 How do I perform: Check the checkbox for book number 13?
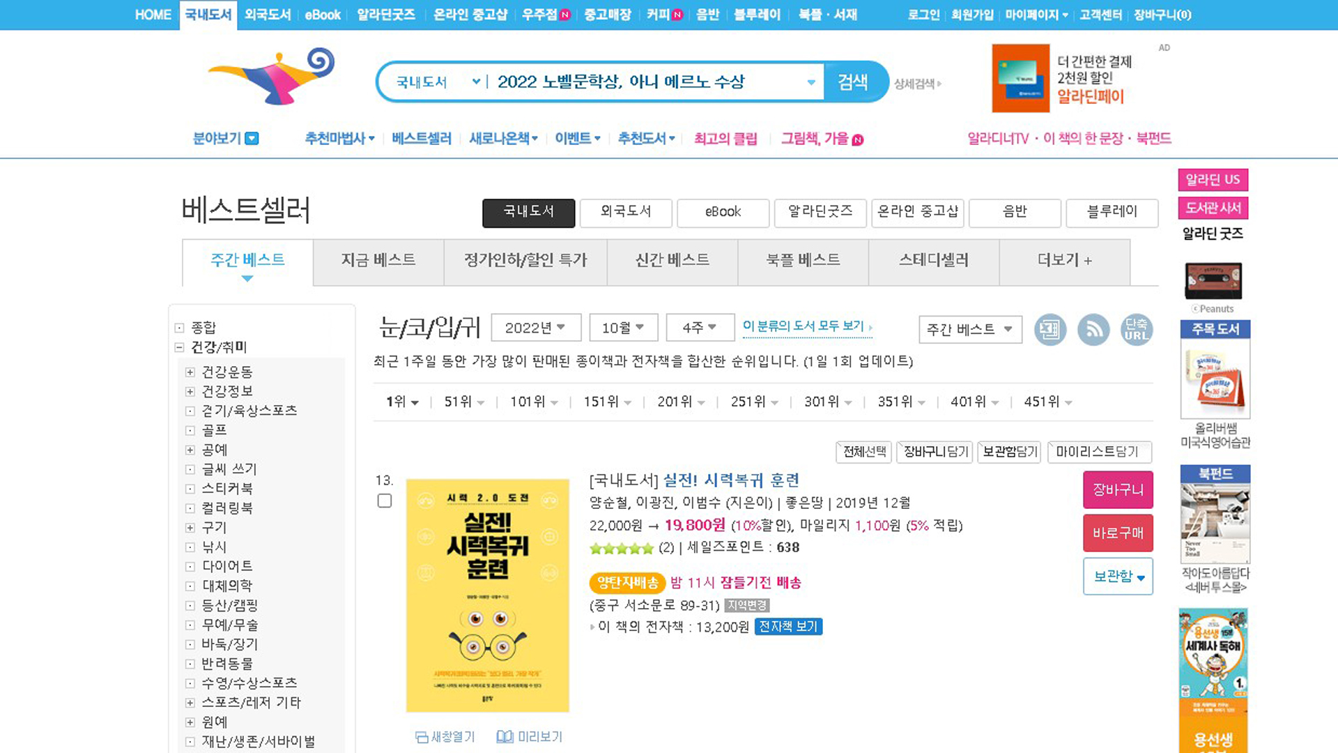click(x=385, y=501)
